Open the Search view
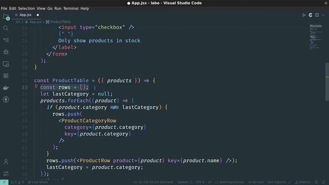 click(x=6, y=28)
